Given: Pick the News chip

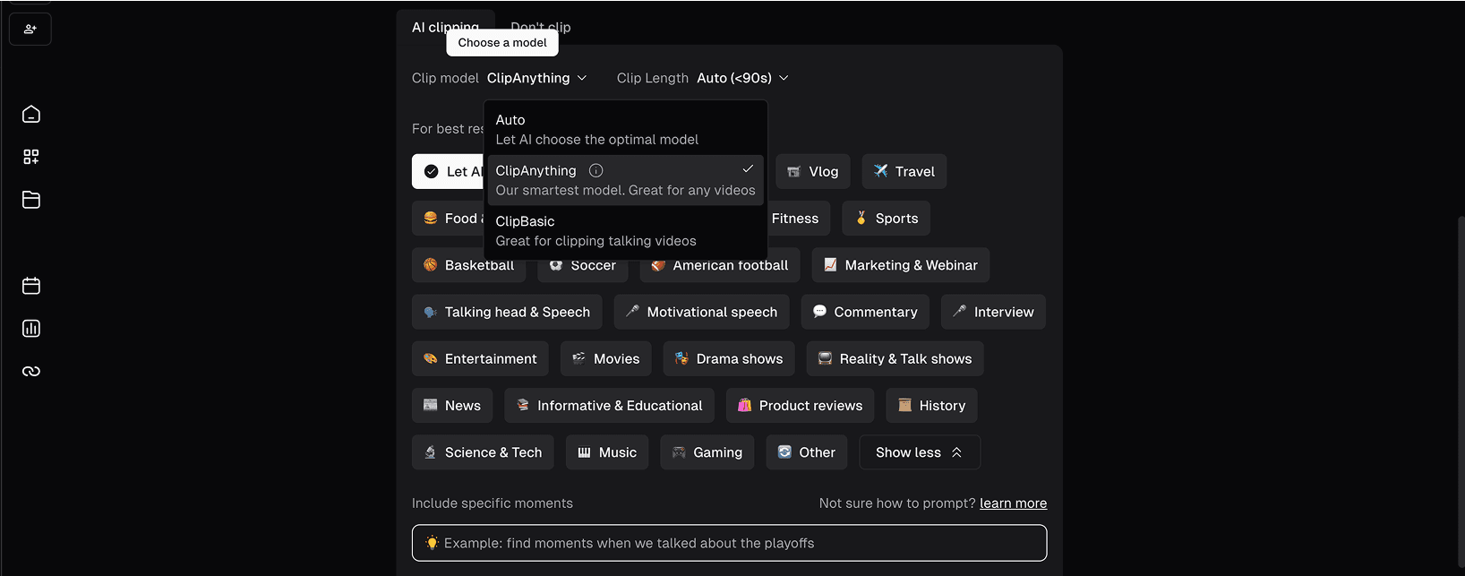Looking at the screenshot, I should click(x=452, y=406).
